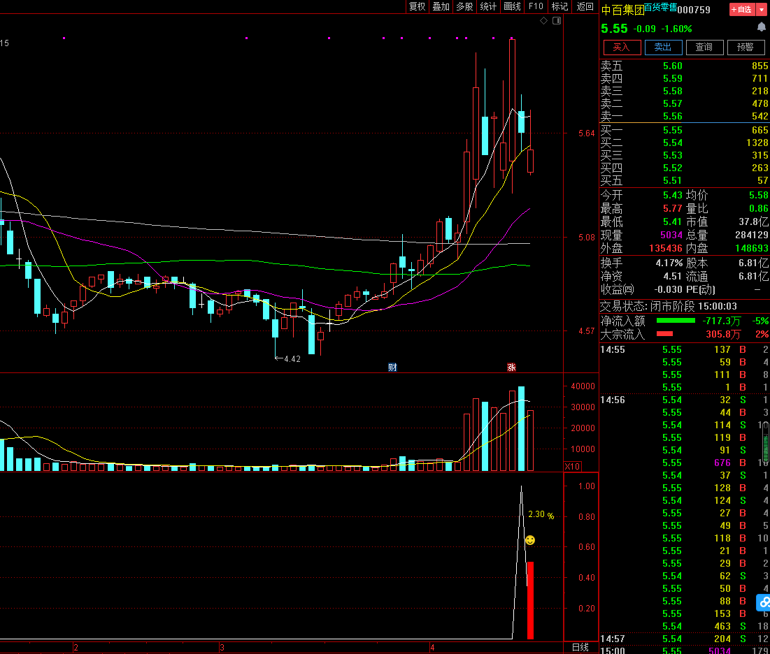Screen dimensions: 770x654
Task: Click the 财 financial marker icon
Action: pos(392,367)
